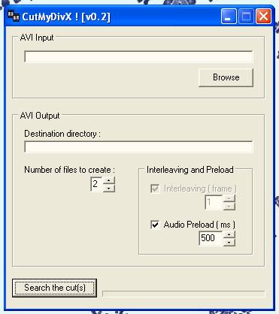Click the 'Destination directory :' label
Viewport: 279px width, 314px height.
coord(62,134)
